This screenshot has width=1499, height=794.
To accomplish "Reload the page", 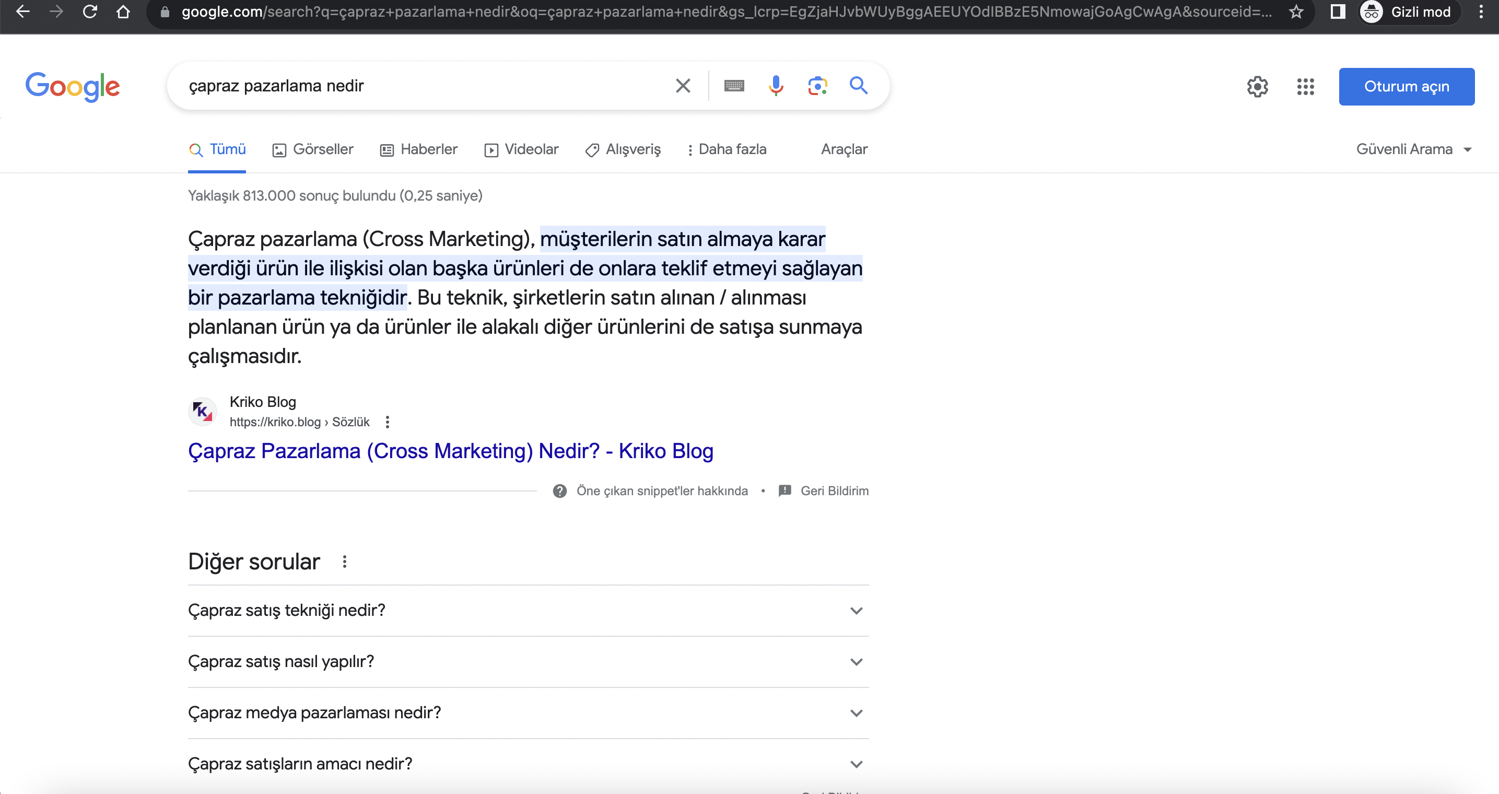I will [x=90, y=11].
